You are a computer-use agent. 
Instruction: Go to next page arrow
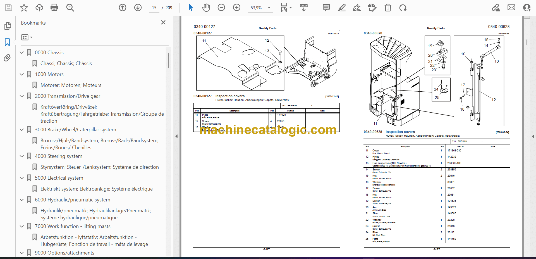[x=138, y=8]
